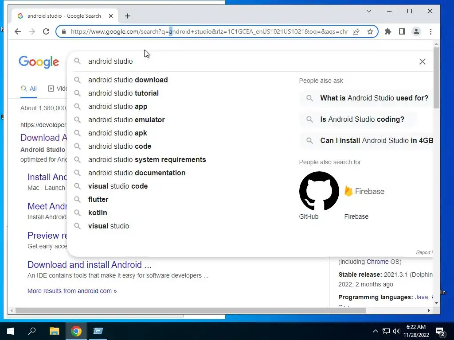Image resolution: width=454 pixels, height=340 pixels.
Task: Select suggestion android studio system requirements
Action: [x=147, y=159]
